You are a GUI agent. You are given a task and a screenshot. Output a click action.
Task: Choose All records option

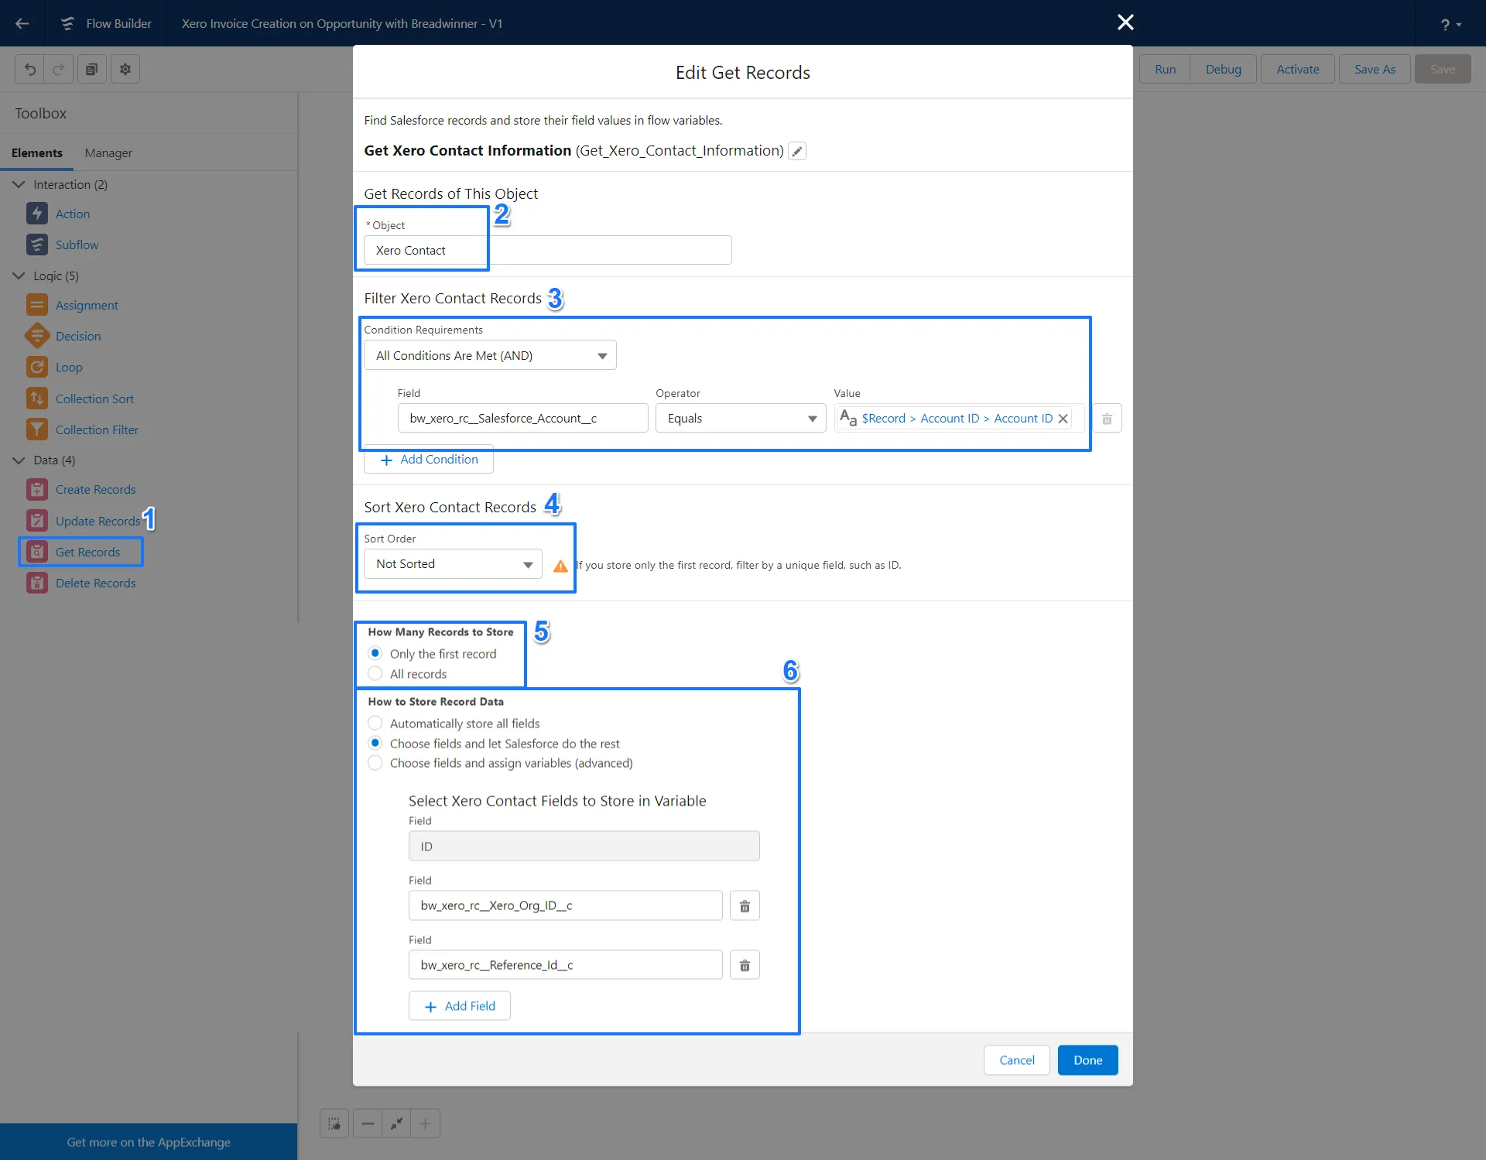[375, 673]
